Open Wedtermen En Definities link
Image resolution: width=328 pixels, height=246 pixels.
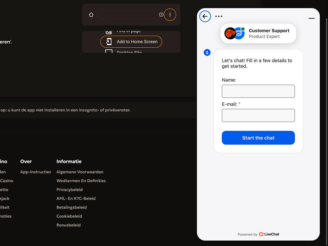[81, 181]
